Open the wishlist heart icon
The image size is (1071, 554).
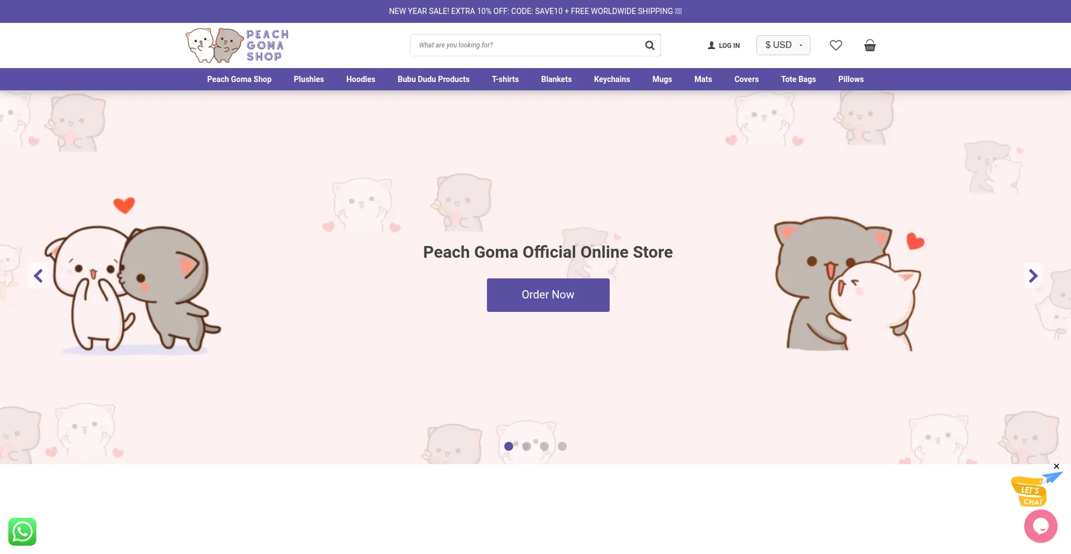click(836, 45)
